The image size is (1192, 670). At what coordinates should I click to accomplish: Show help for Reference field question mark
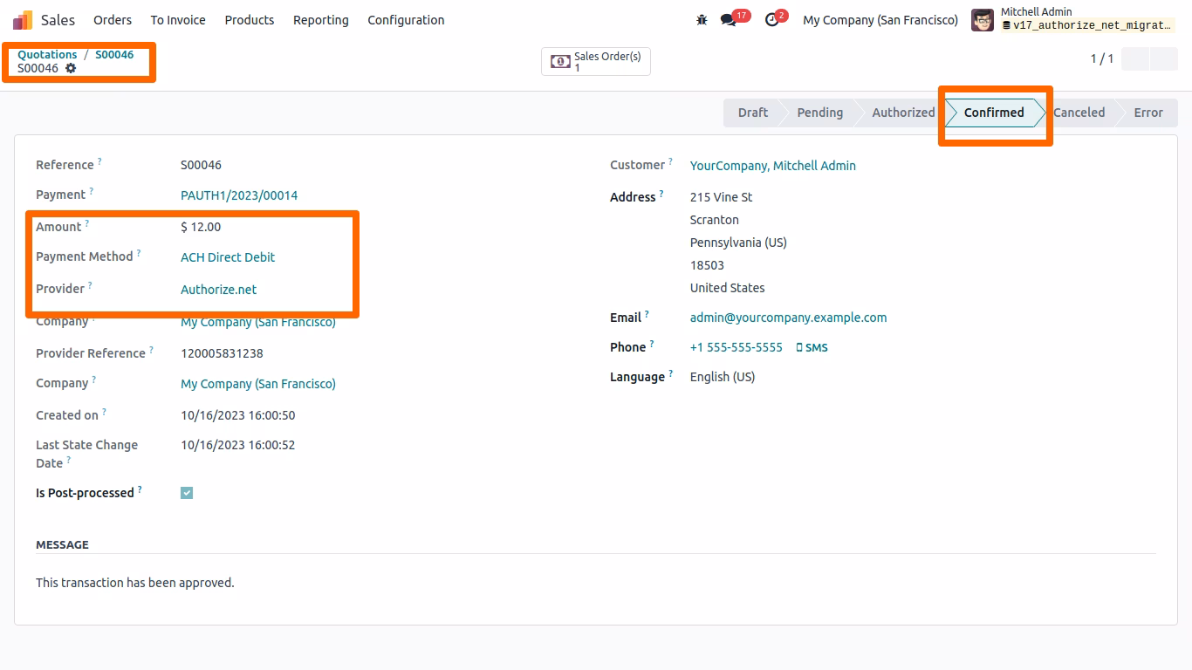(x=99, y=161)
